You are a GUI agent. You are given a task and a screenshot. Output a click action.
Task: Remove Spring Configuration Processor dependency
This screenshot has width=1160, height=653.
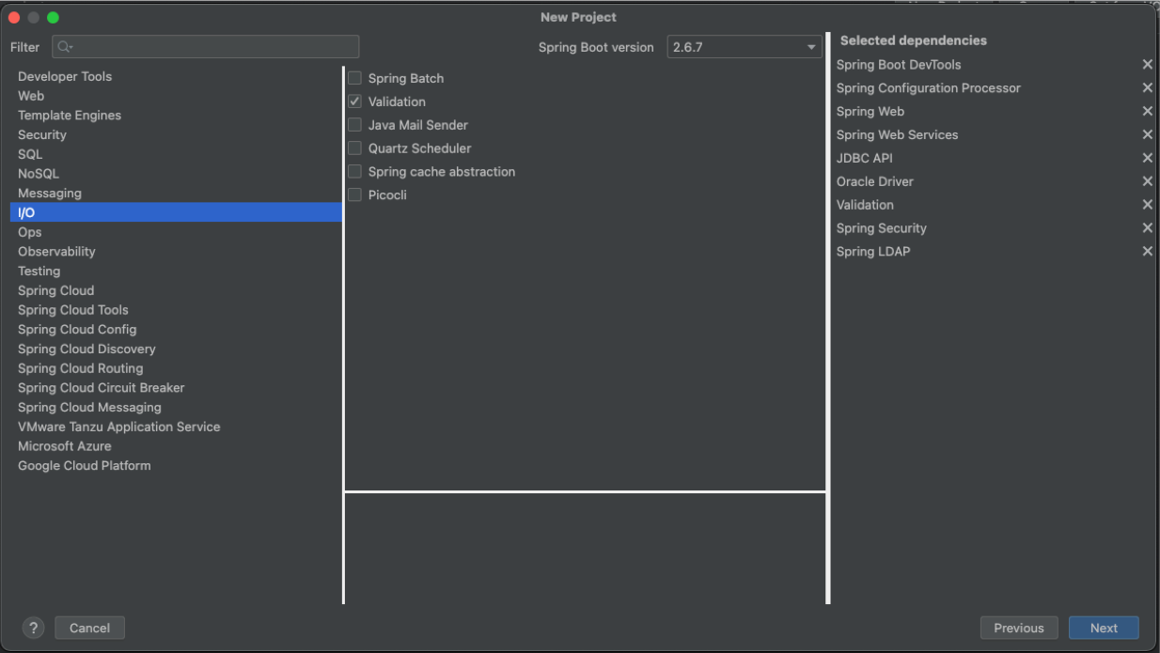pyautogui.click(x=1147, y=87)
